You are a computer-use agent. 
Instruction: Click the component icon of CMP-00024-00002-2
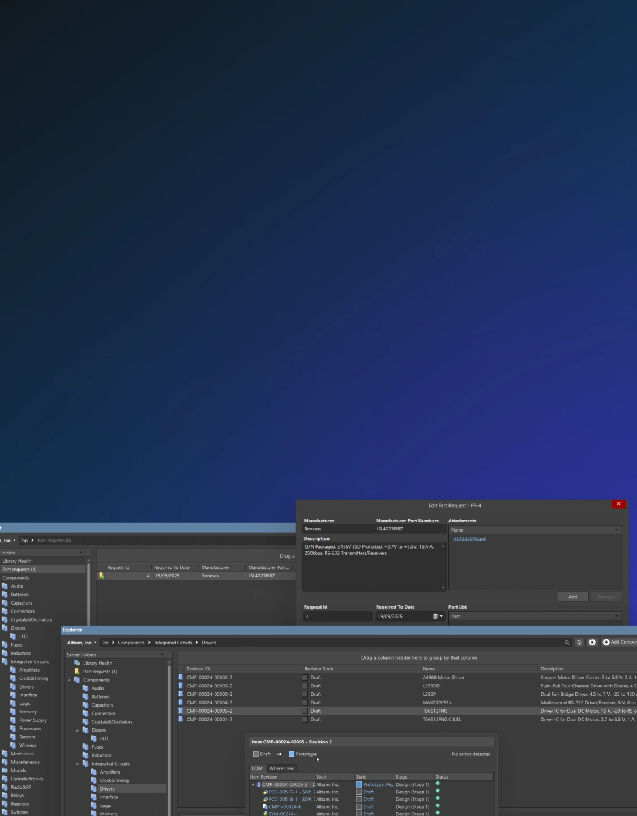pyautogui.click(x=181, y=678)
